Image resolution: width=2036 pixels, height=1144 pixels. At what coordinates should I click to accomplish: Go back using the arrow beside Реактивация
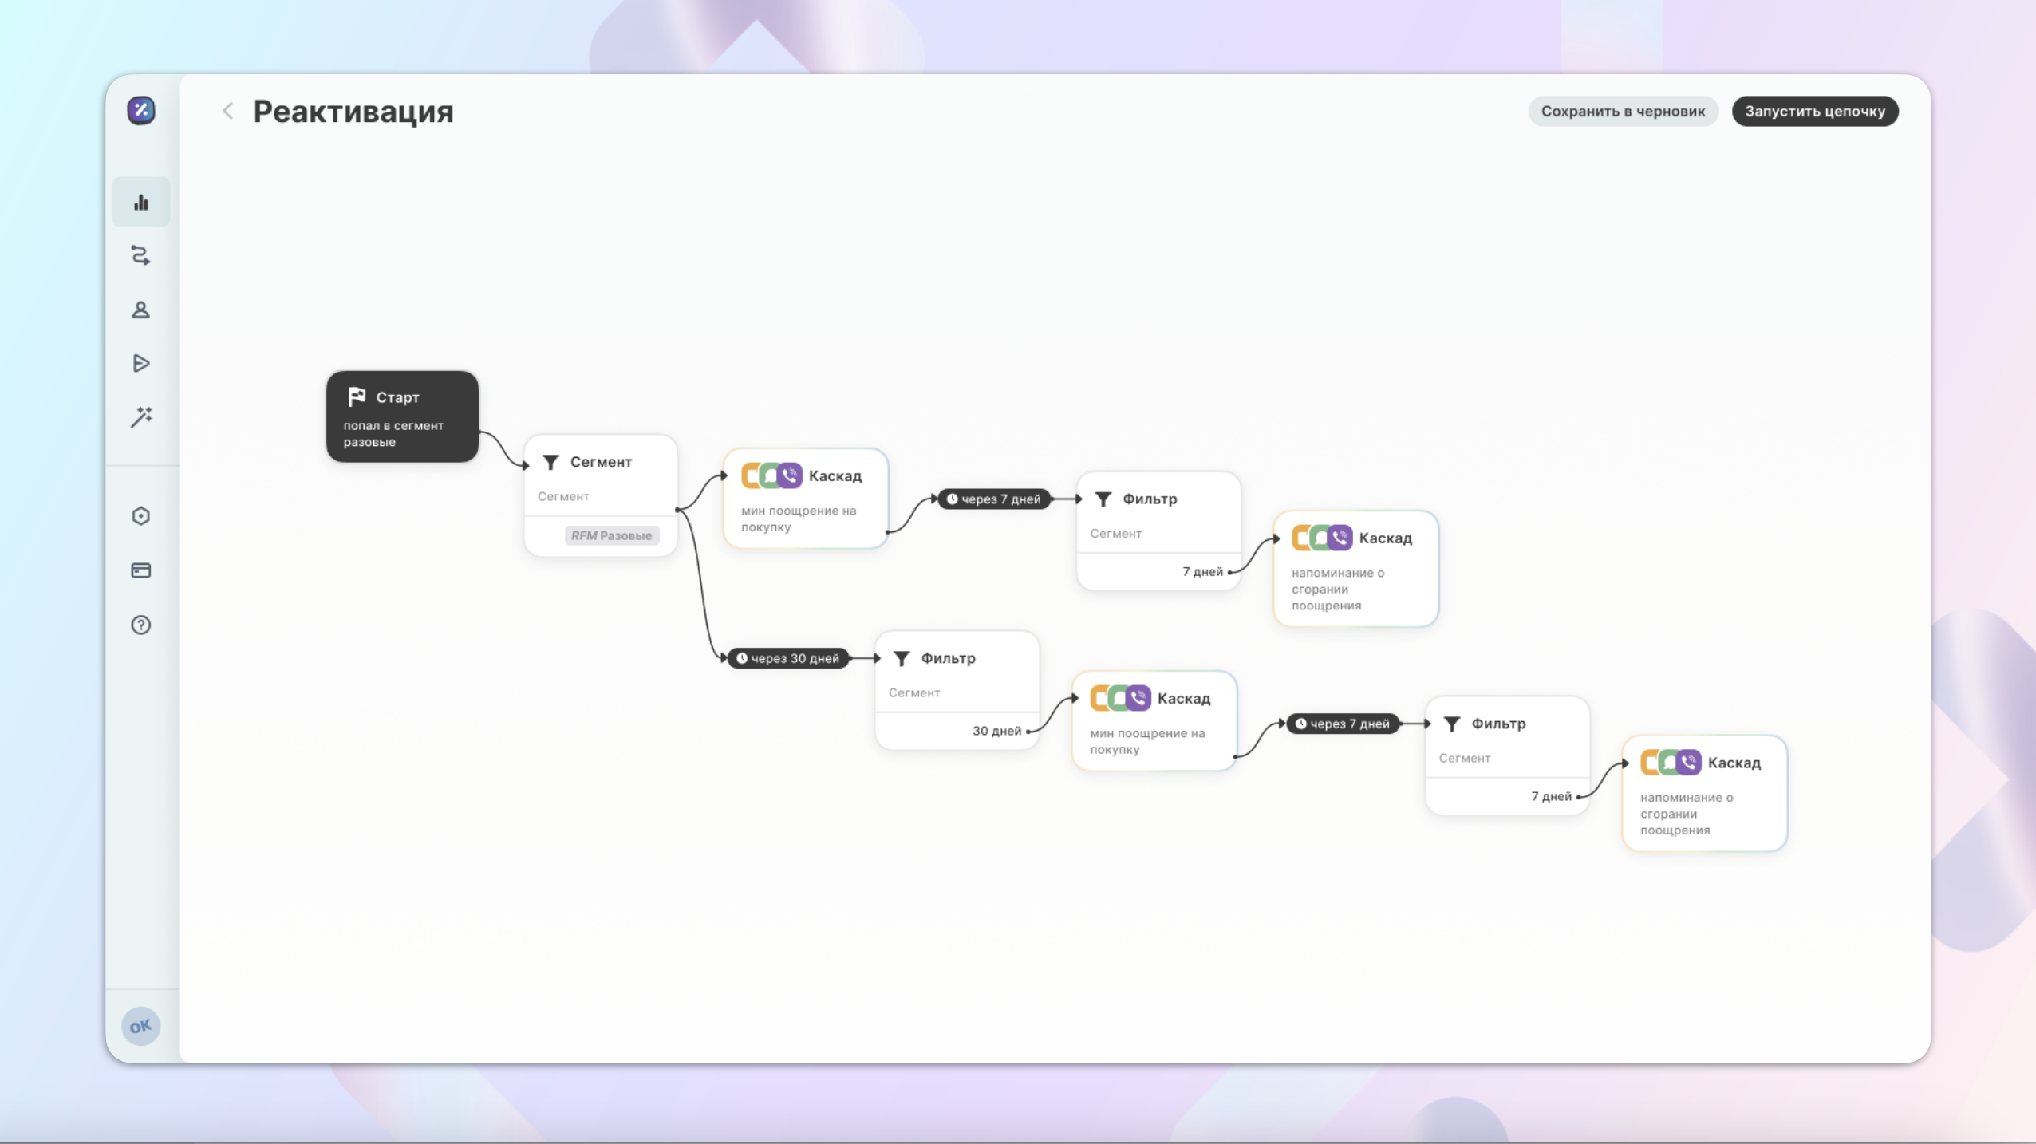click(227, 111)
